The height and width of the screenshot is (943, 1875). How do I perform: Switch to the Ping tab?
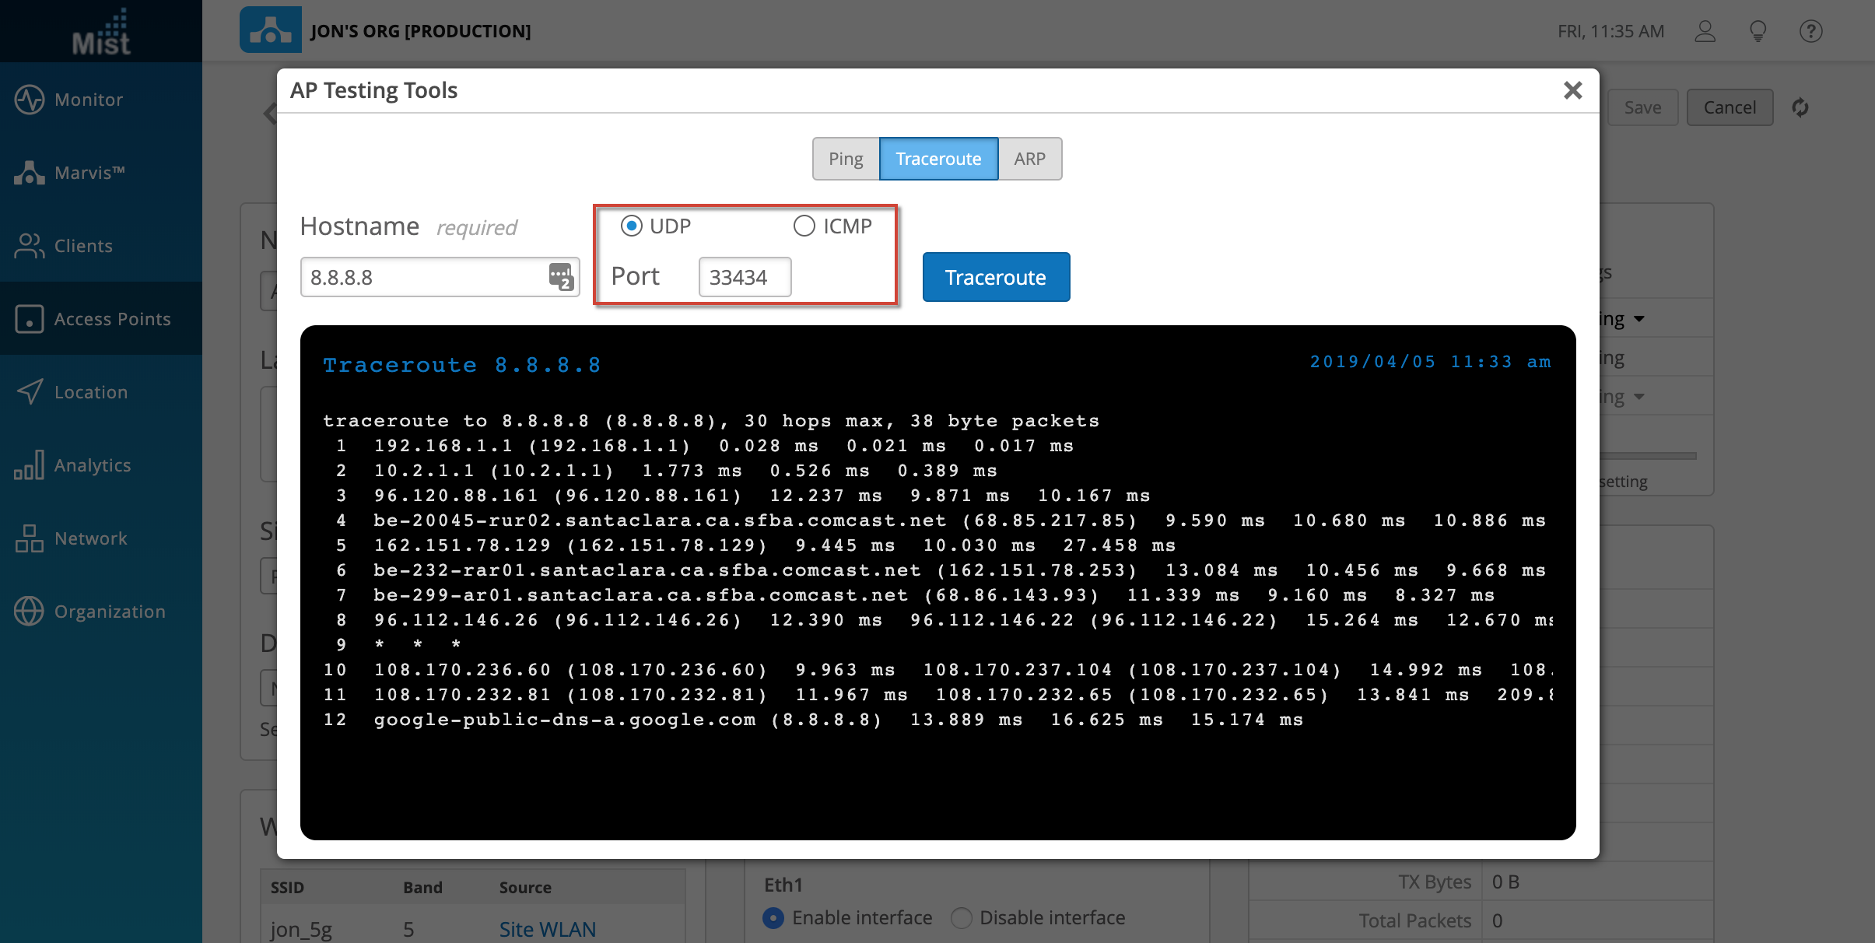[846, 159]
